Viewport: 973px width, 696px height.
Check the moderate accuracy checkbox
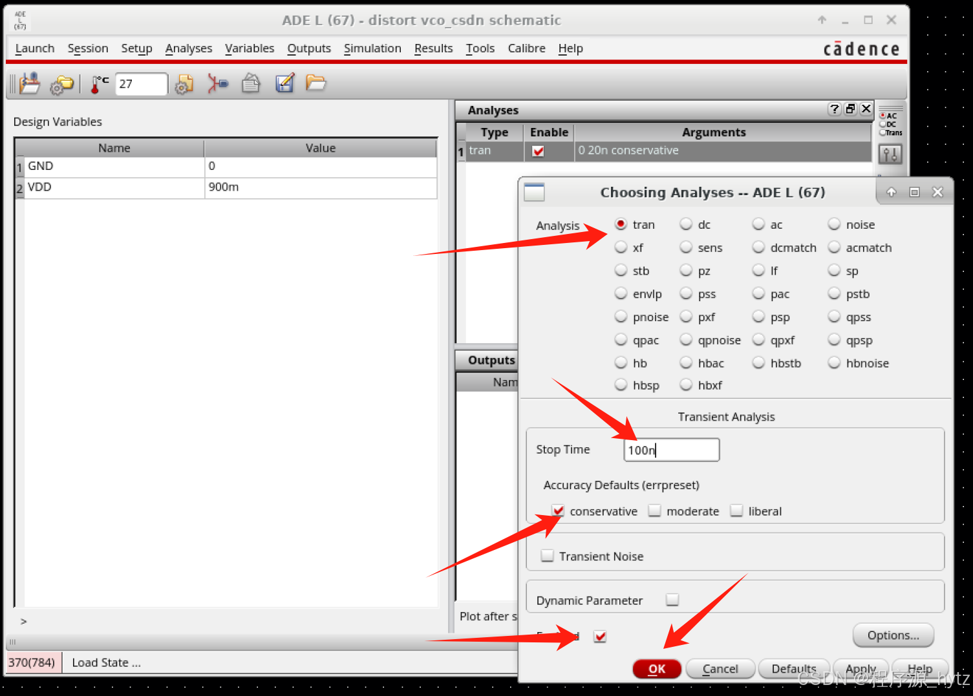click(x=655, y=511)
